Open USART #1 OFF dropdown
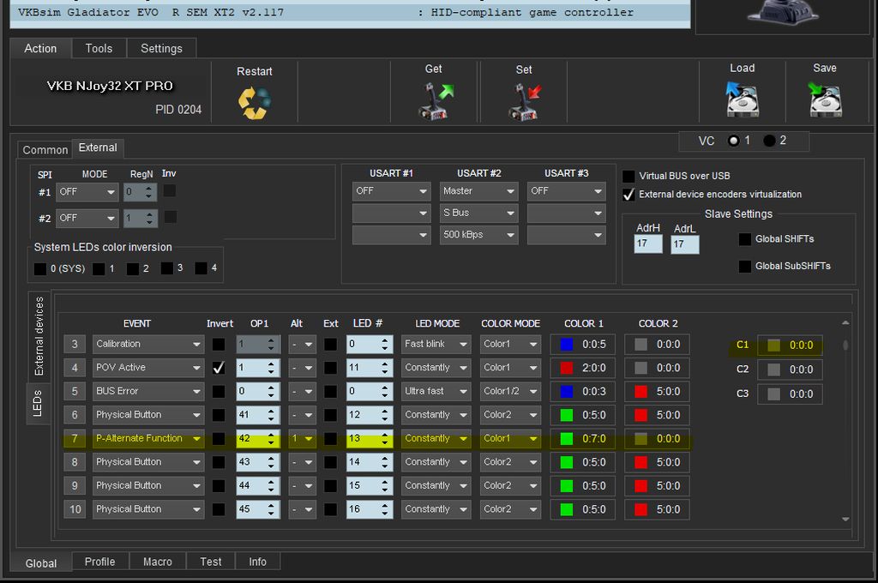Image resolution: width=878 pixels, height=583 pixels. point(391,191)
